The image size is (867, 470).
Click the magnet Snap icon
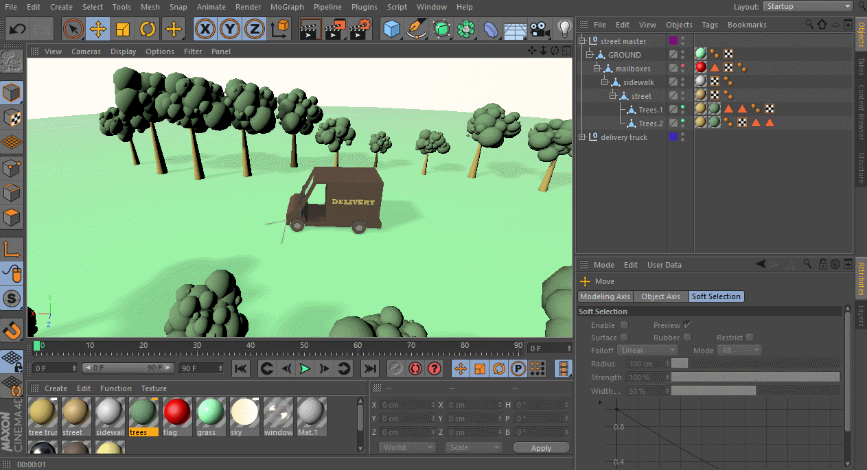tap(13, 330)
